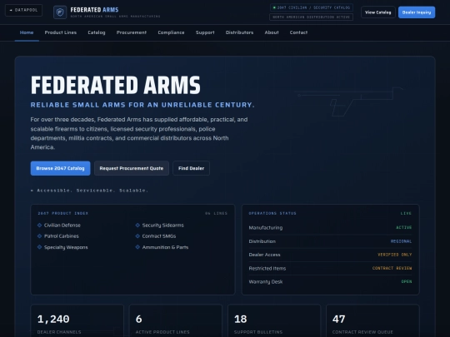The width and height of the screenshot is (450, 337).
Task: Click the diamond bullet beside Ammunition & Parts
Action: (x=137, y=247)
